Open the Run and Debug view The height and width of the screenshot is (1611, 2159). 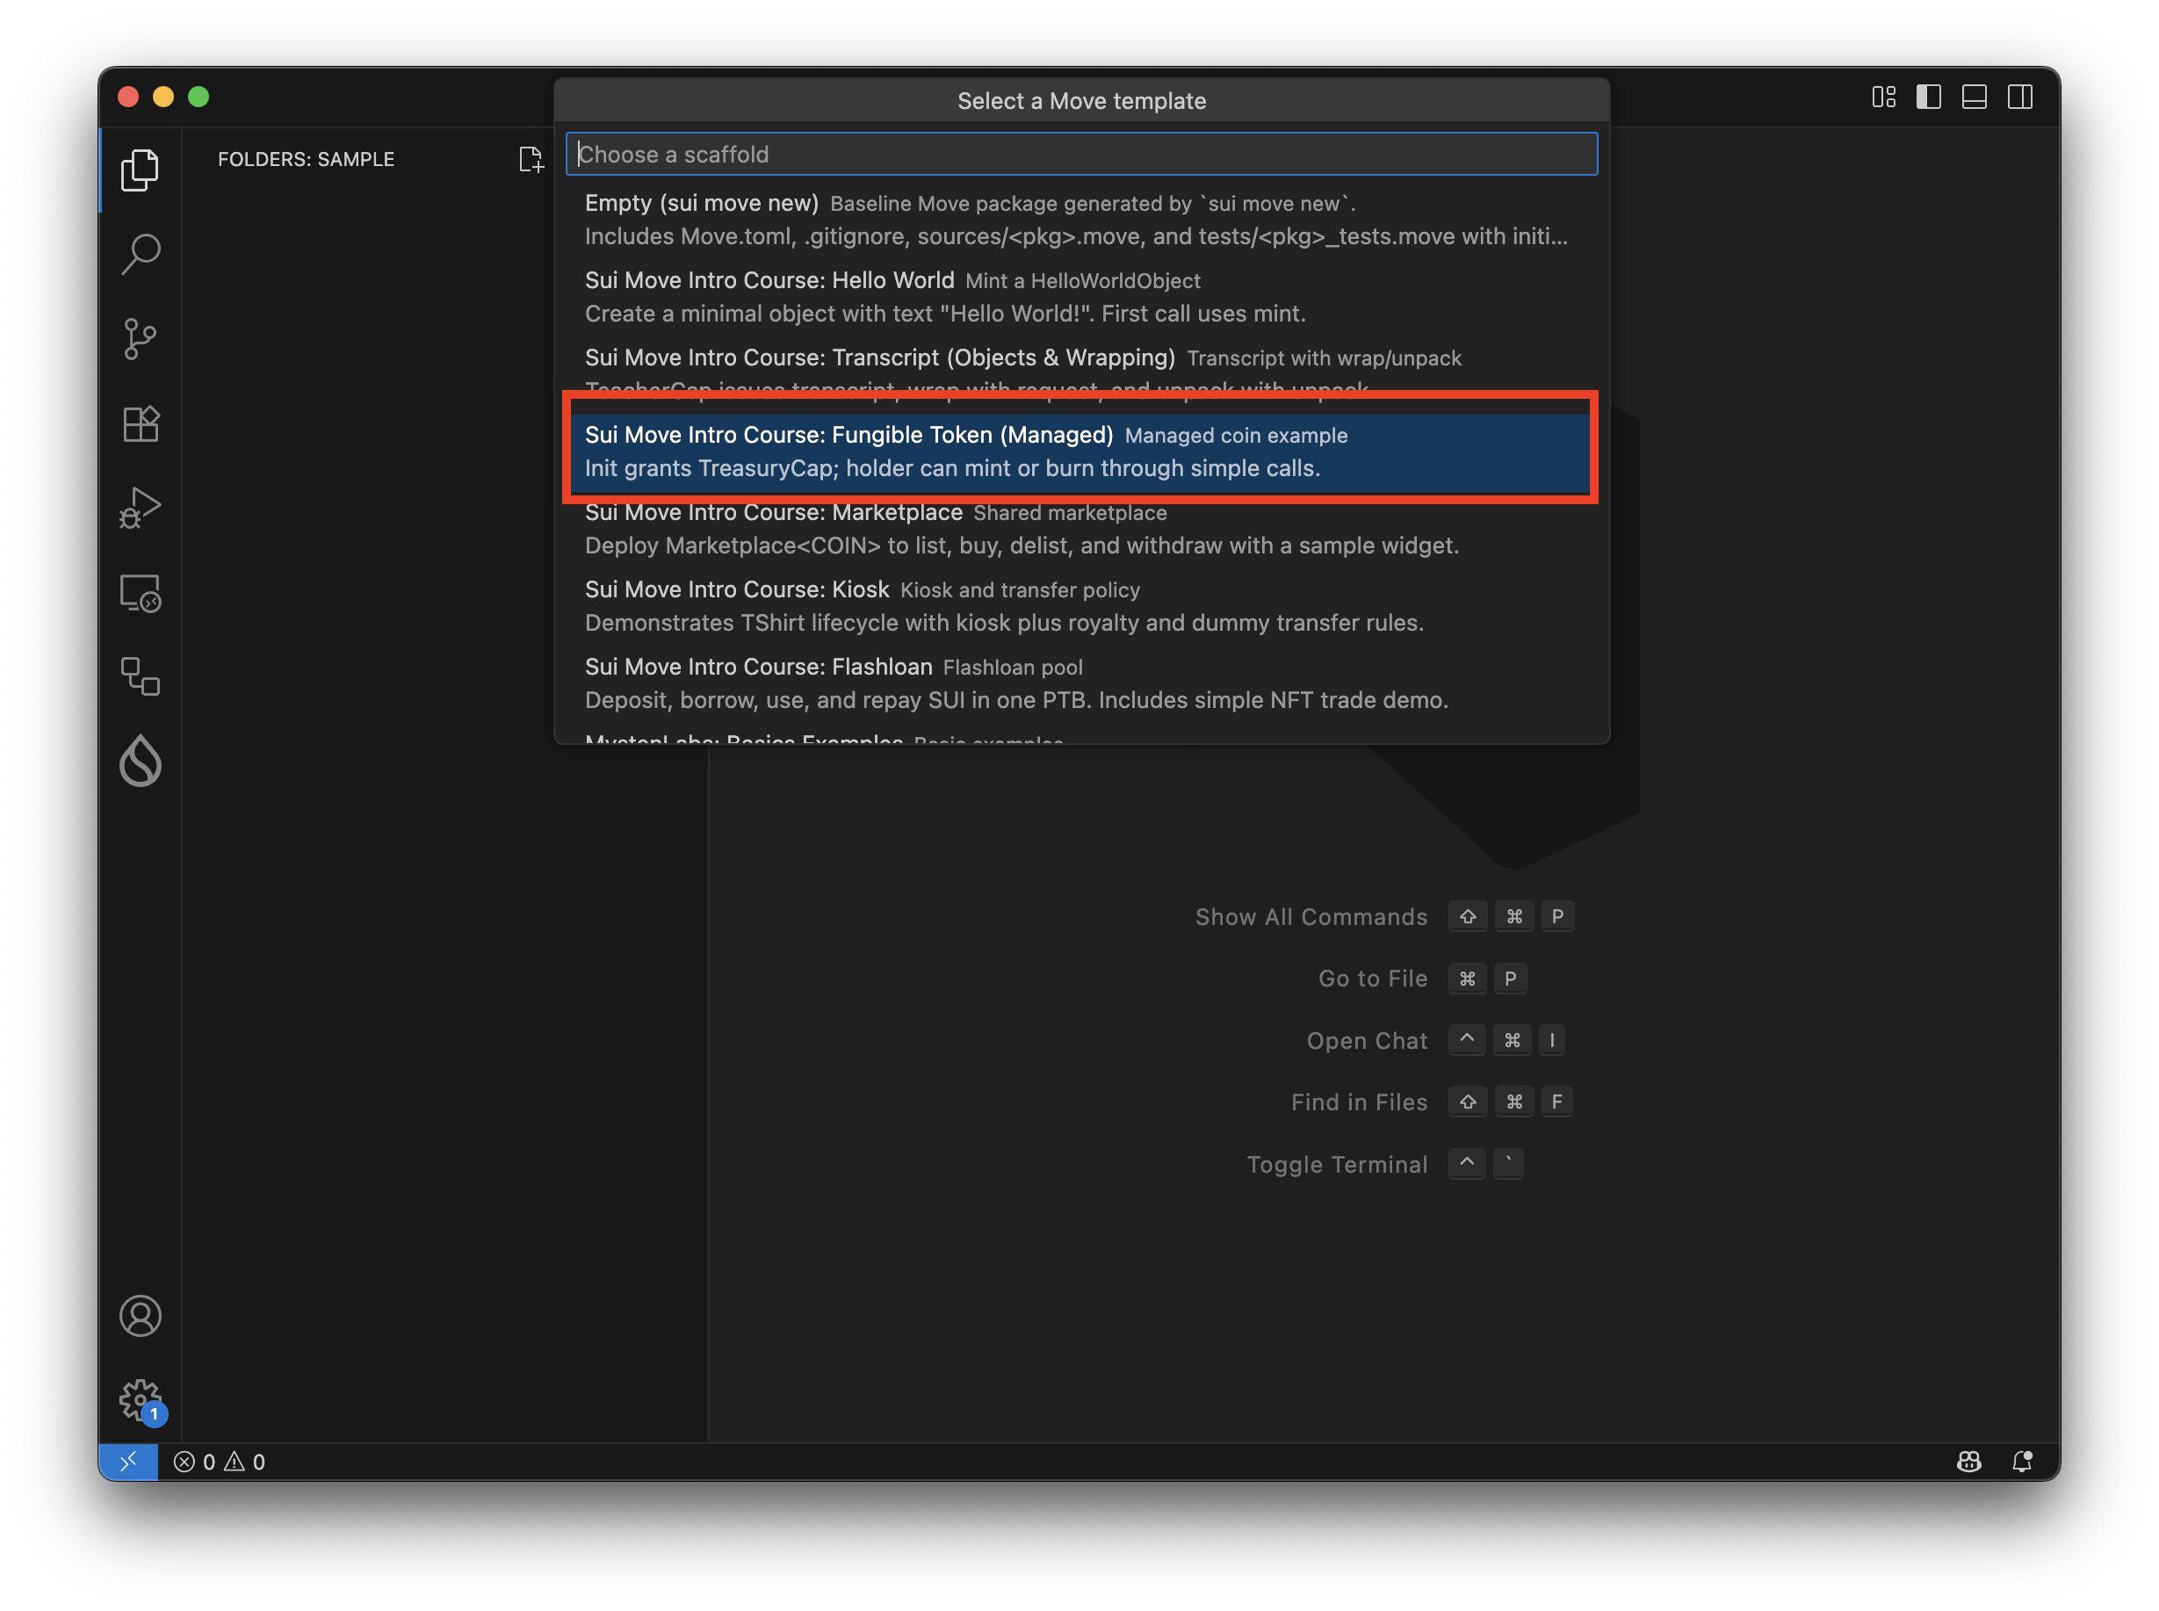[141, 508]
